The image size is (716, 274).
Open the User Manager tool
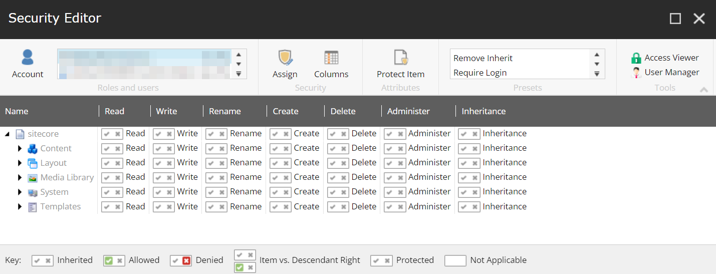point(665,72)
